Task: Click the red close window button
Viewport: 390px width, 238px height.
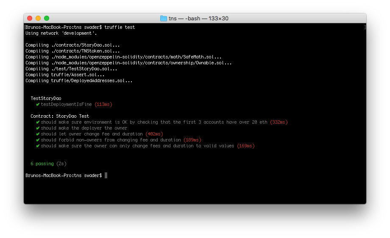Action: pos(30,18)
